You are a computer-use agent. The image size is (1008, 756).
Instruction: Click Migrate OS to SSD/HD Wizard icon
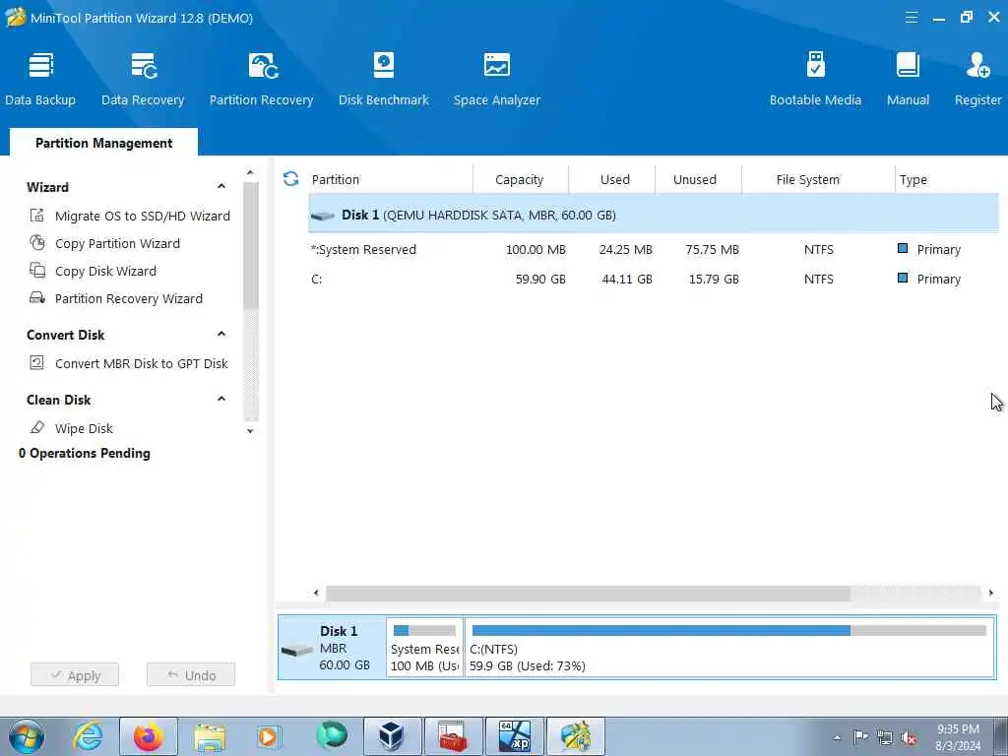37,216
